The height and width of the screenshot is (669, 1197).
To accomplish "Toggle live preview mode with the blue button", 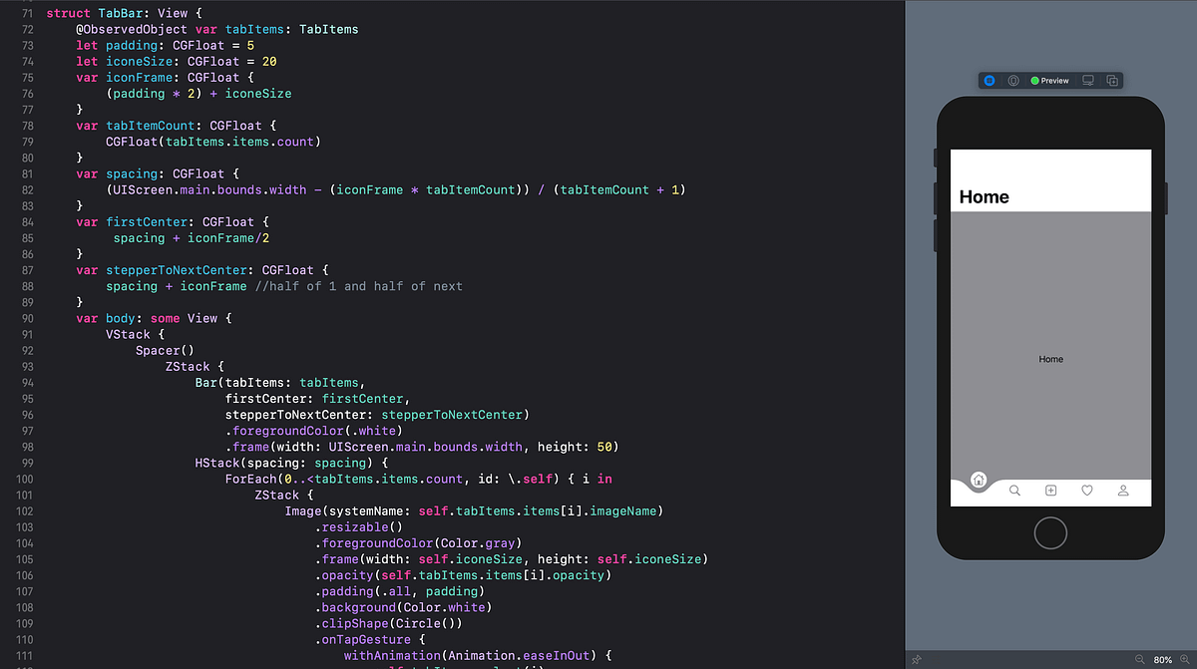I will tap(989, 81).
